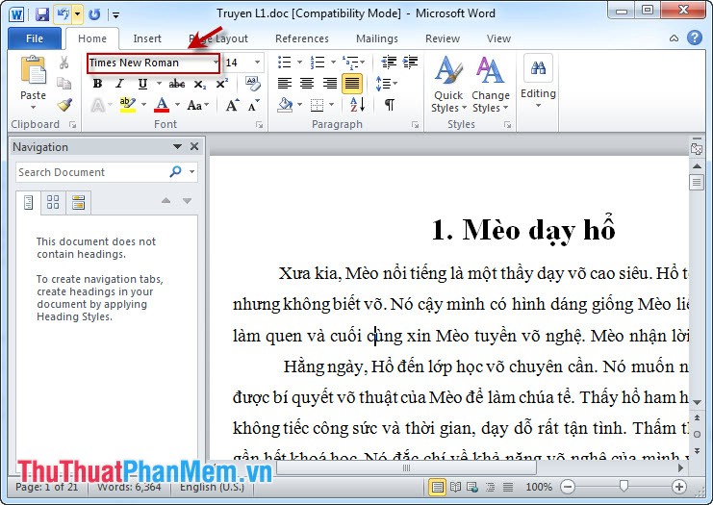Click the Search Document input field
The height and width of the screenshot is (505, 713).
point(91,172)
